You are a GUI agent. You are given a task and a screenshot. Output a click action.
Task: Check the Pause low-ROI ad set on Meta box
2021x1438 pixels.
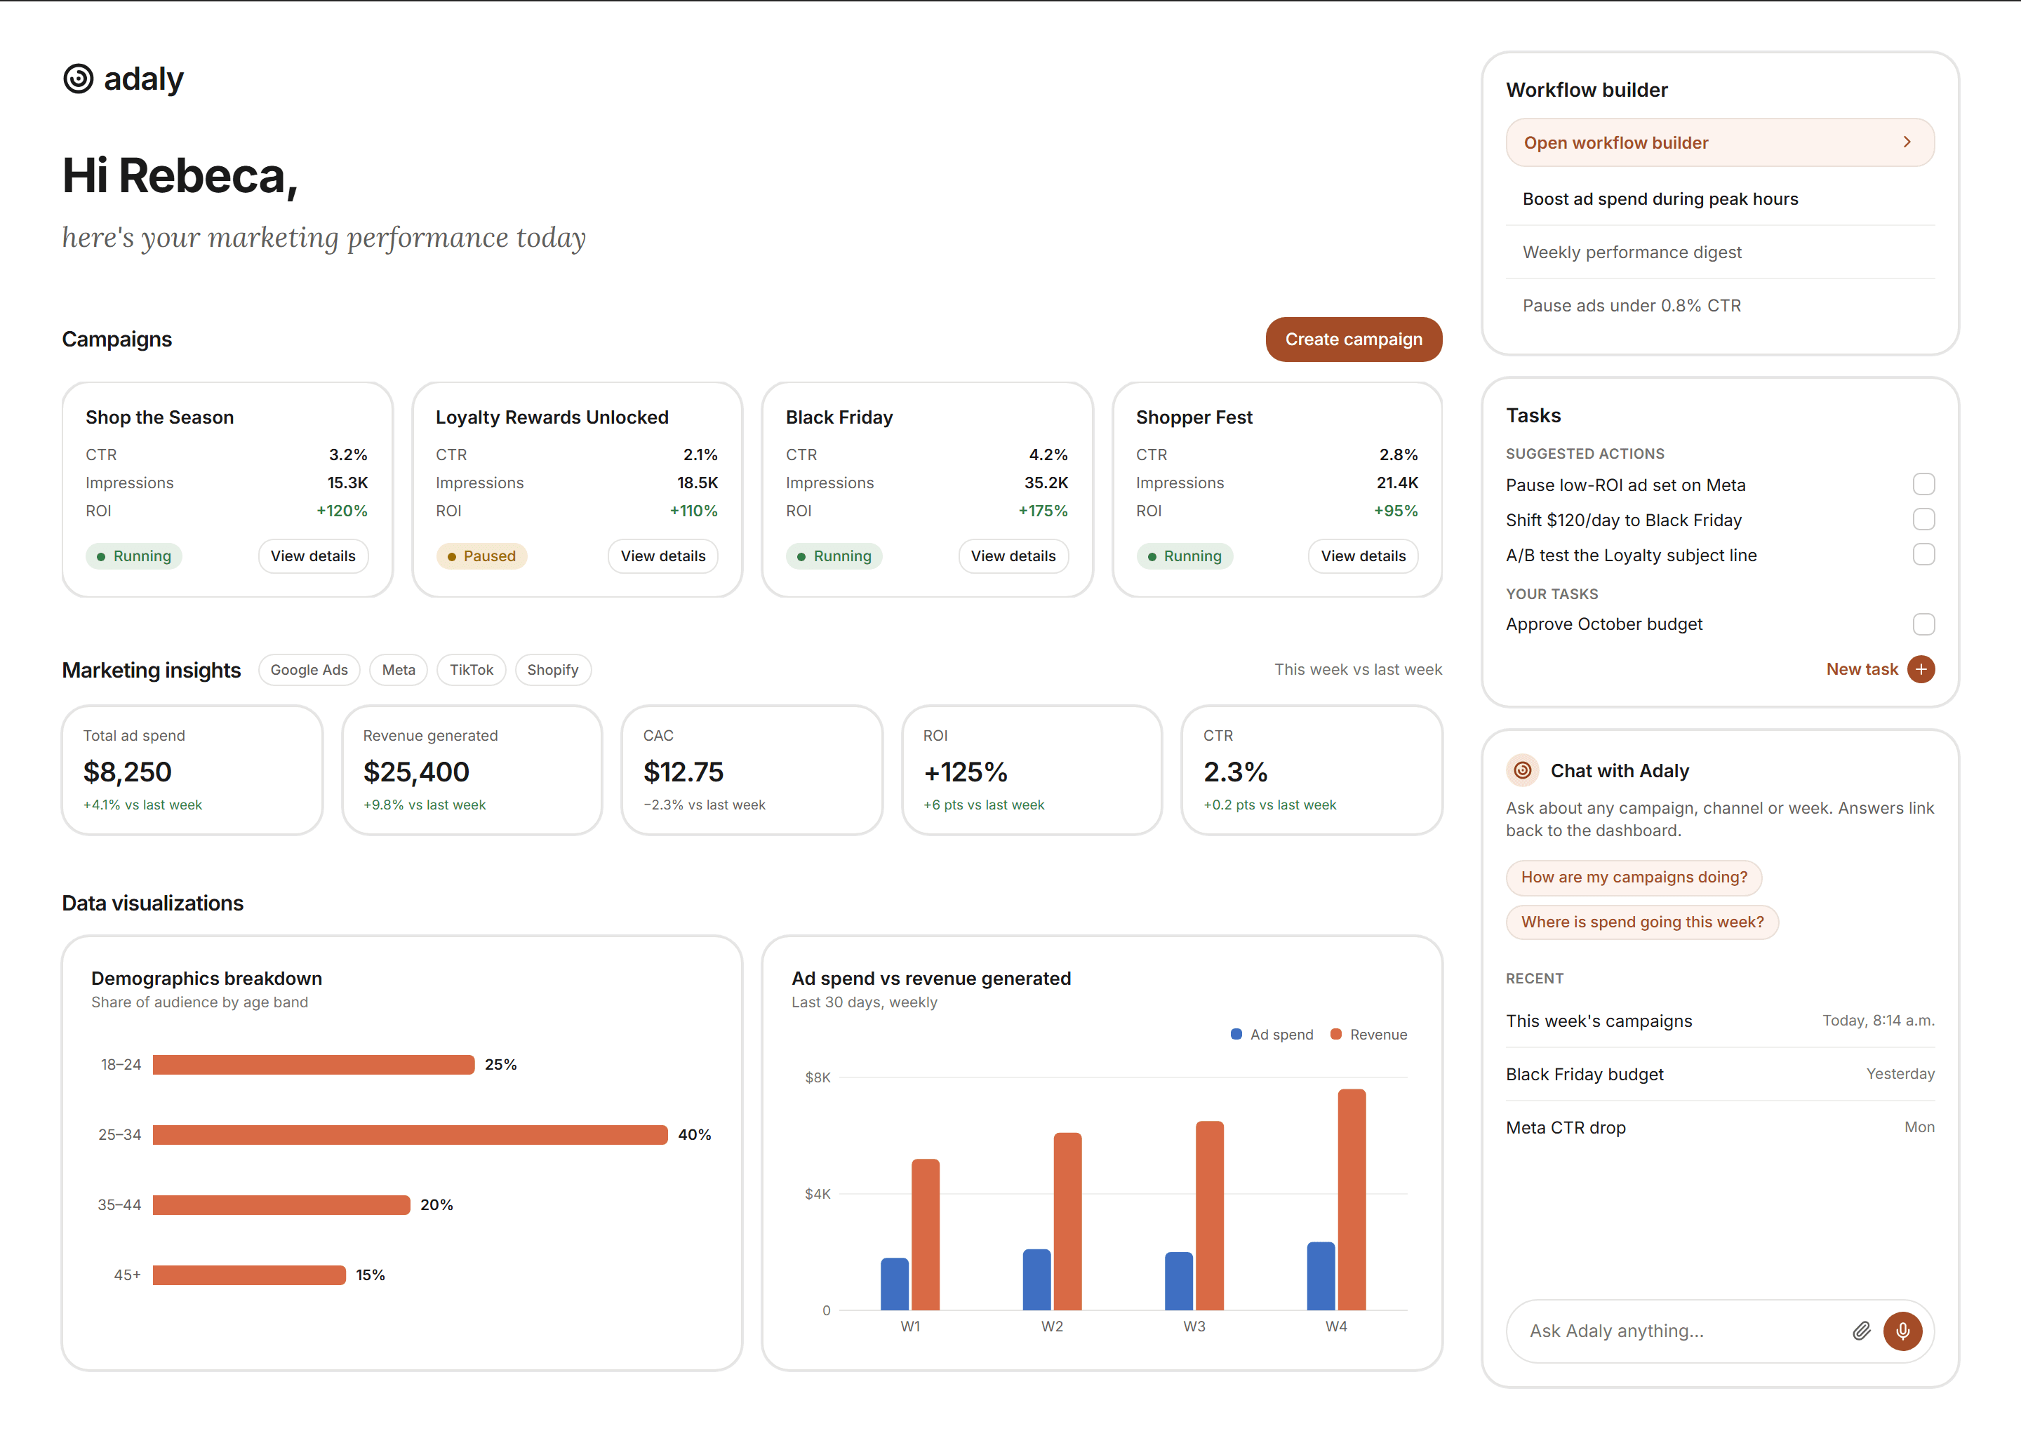point(1923,484)
